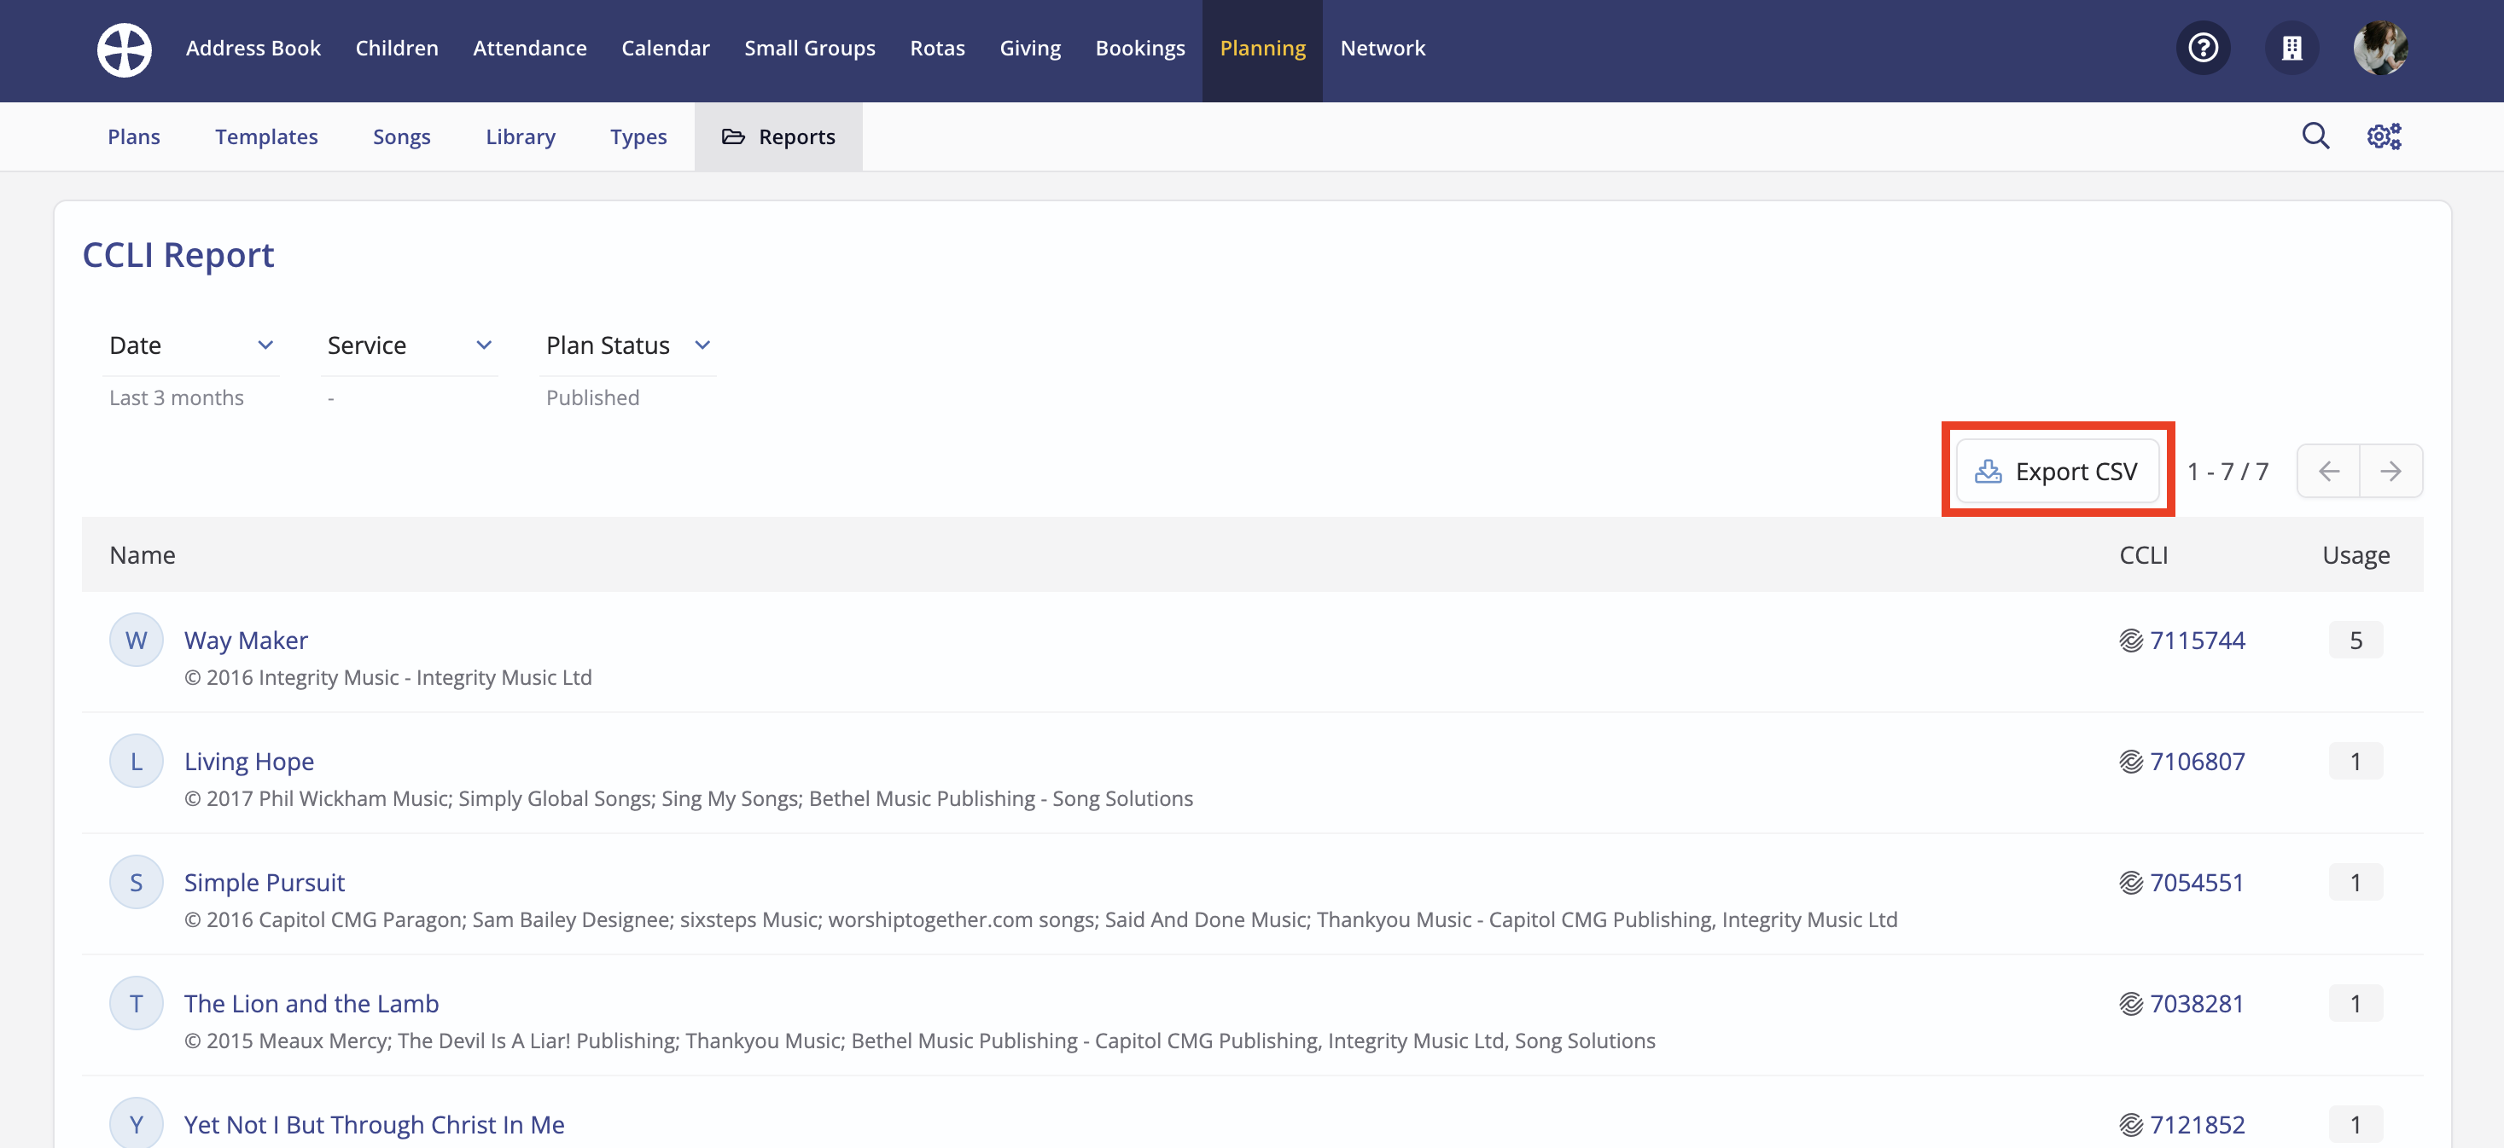Viewport: 2504px width, 1148px height.
Task: Open the Small Groups module
Action: click(x=810, y=49)
